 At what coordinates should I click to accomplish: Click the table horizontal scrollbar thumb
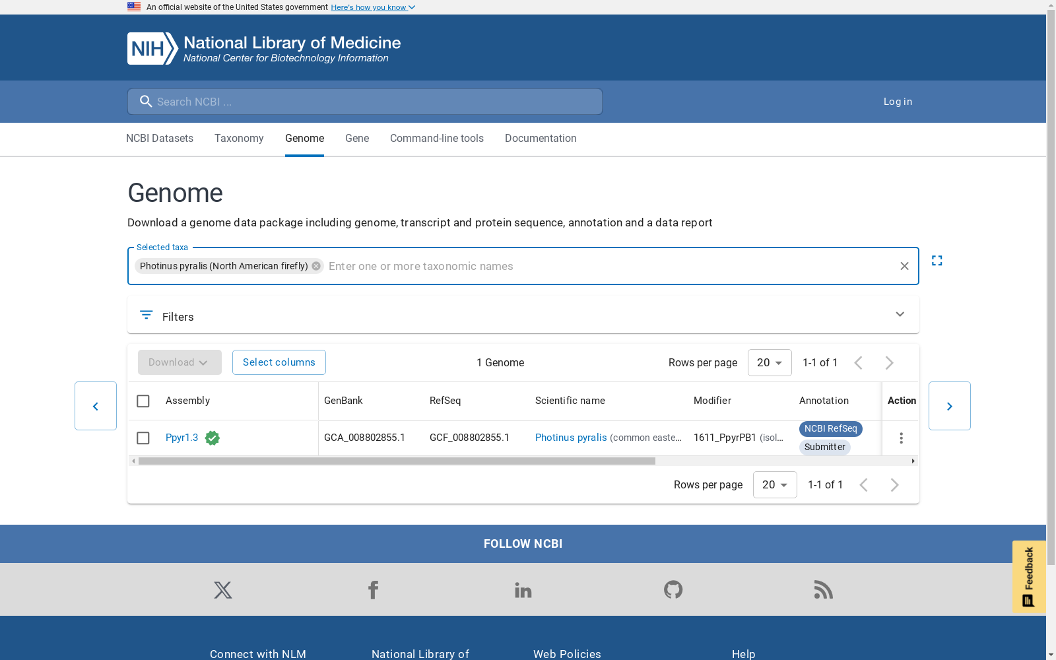click(x=397, y=461)
